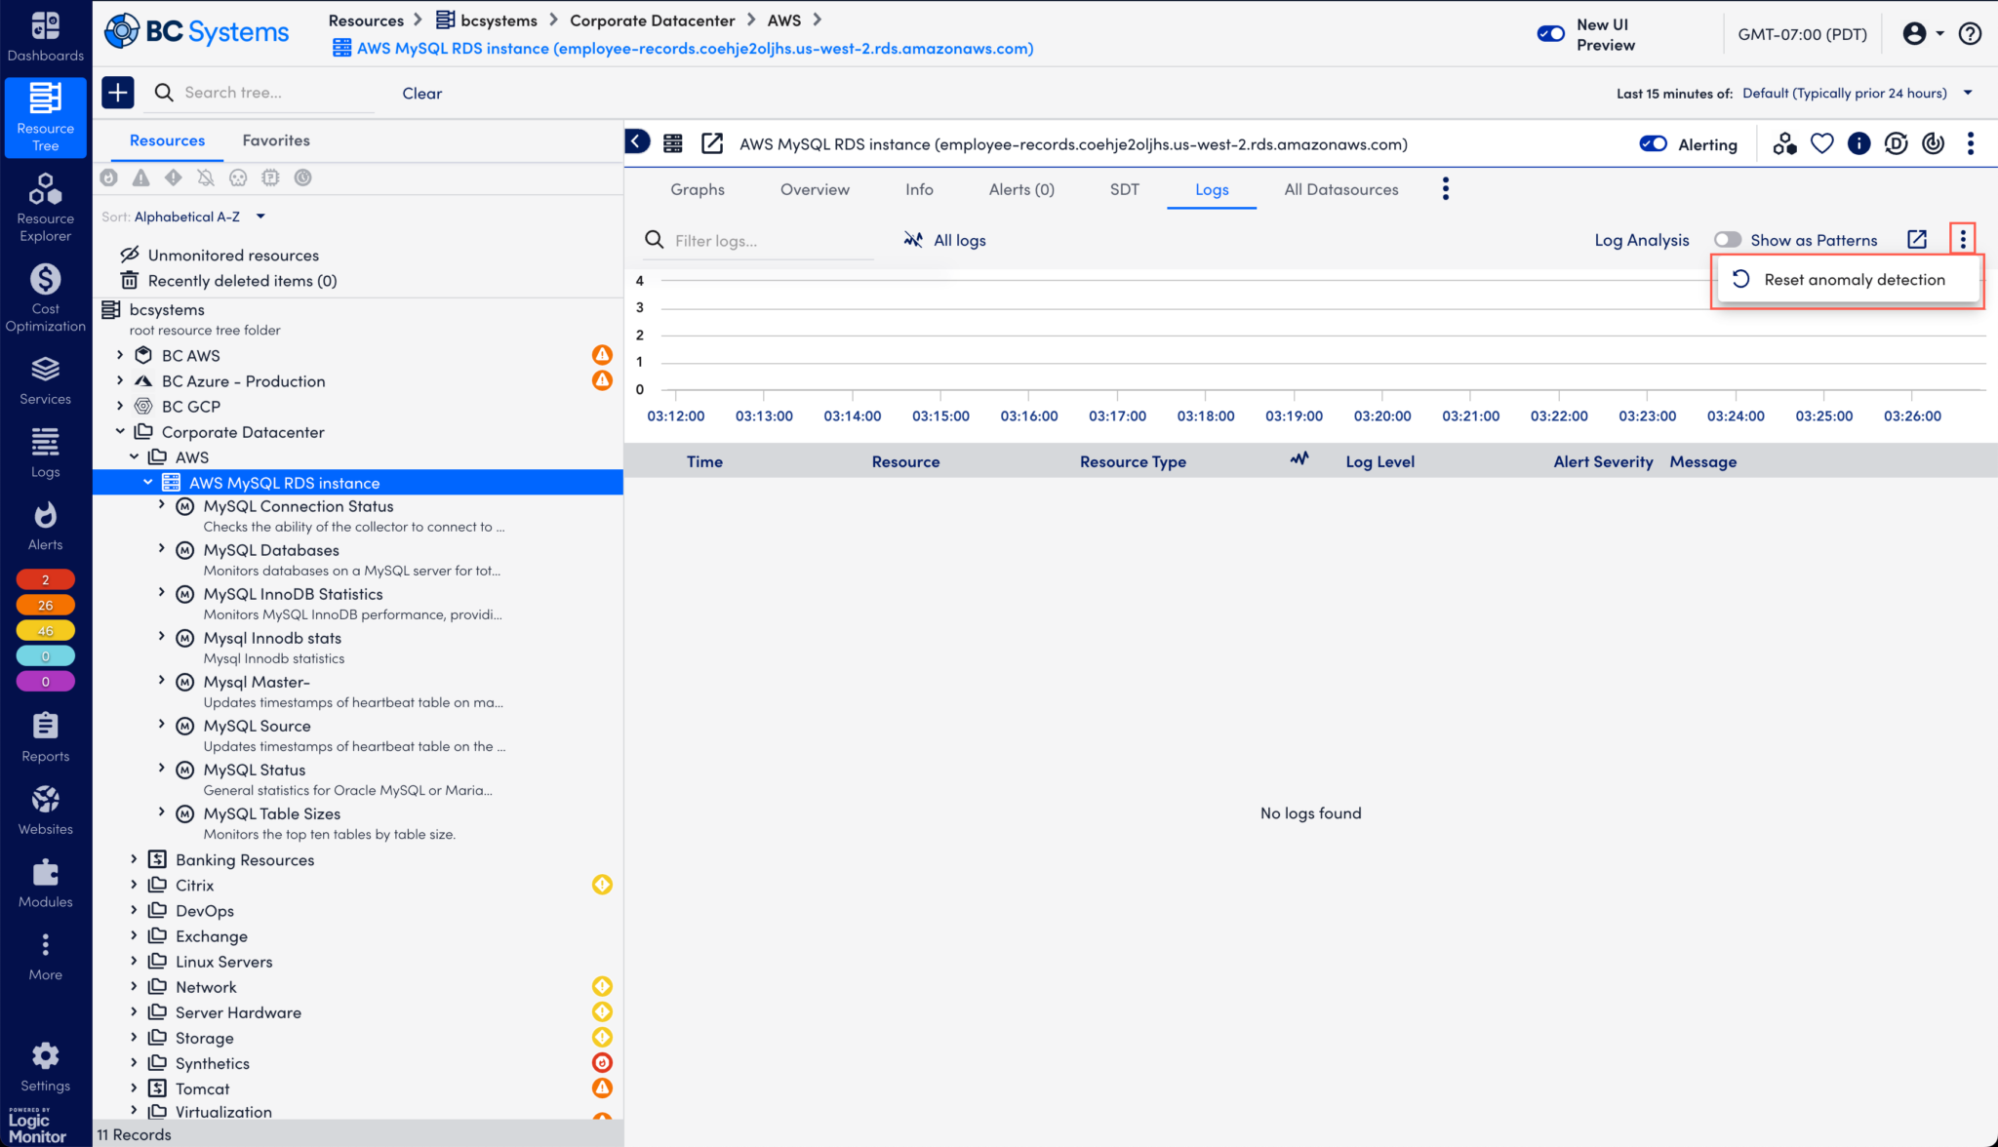This screenshot has width=1998, height=1147.
Task: Switch to the Overview tab
Action: pyautogui.click(x=815, y=189)
